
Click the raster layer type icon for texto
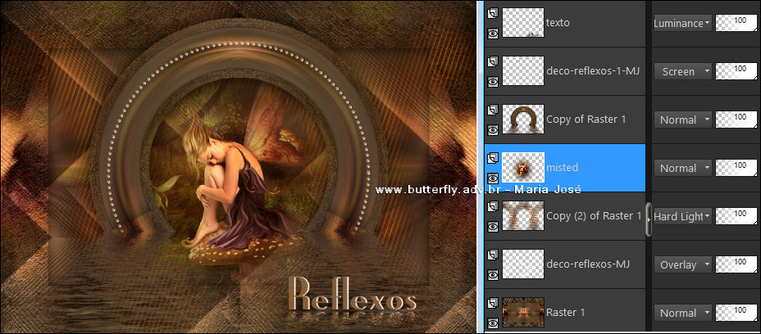click(493, 12)
